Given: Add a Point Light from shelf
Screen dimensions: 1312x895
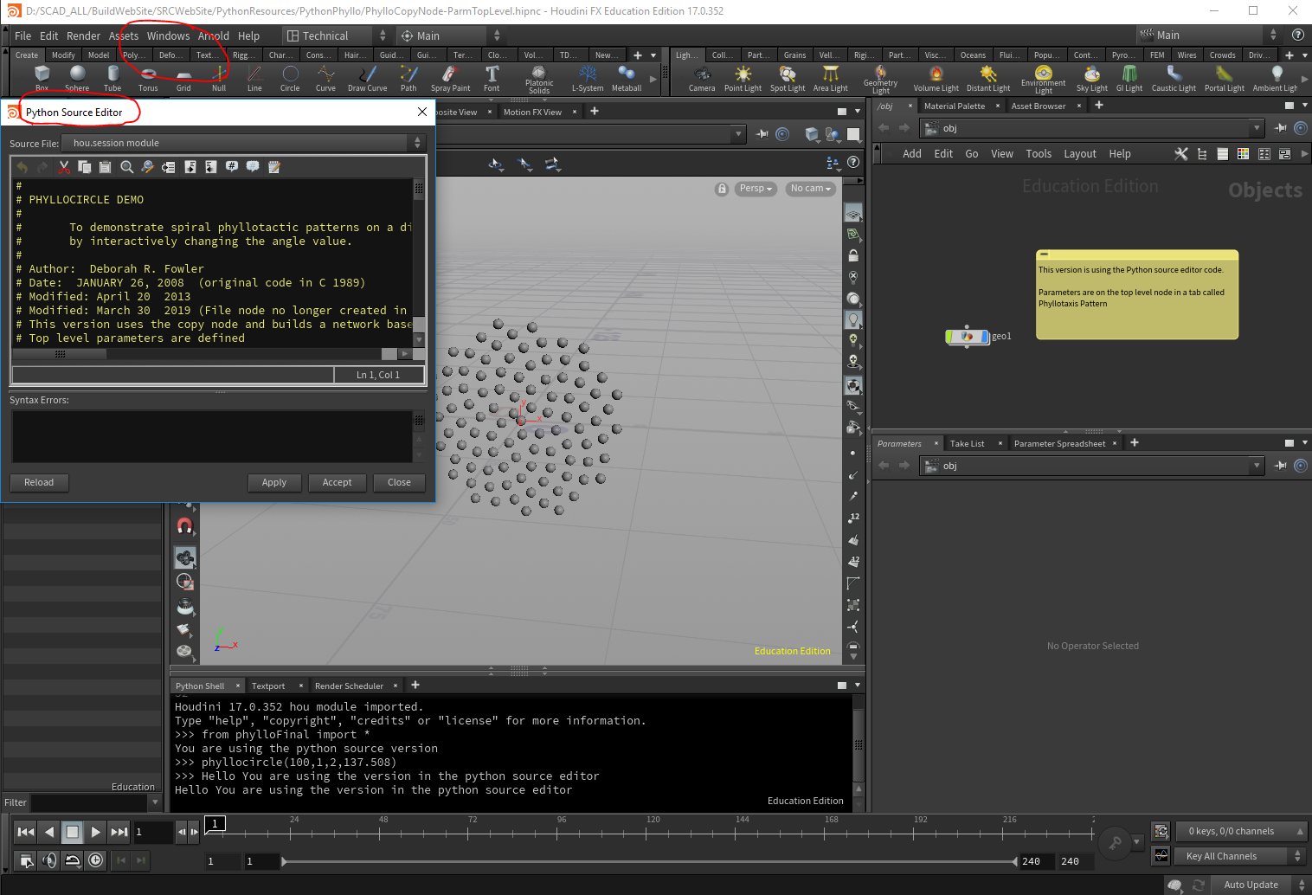Looking at the screenshot, I should [743, 76].
